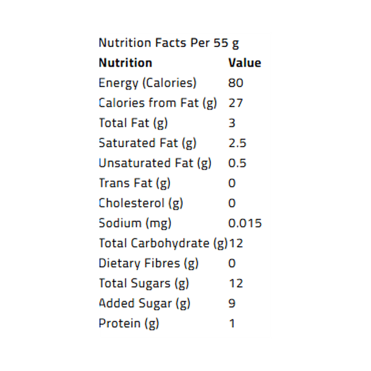Click the "Dietary Fibres (g)" label
371x371 pixels.
click(148, 263)
